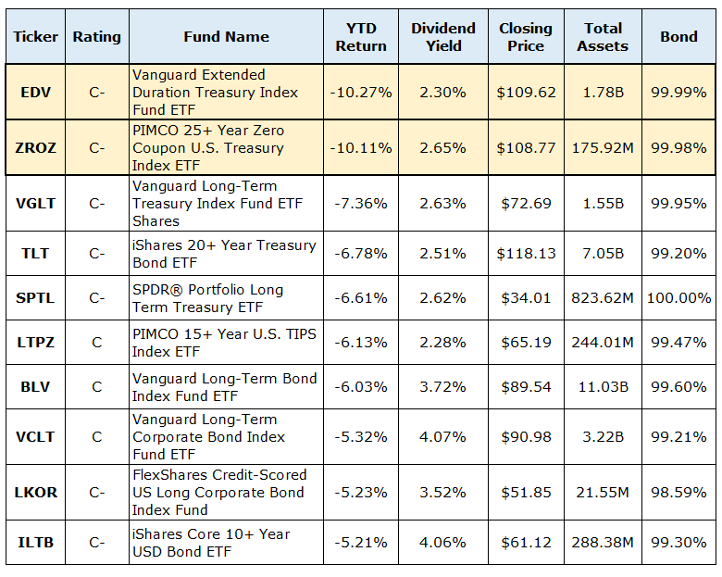Select the FlexShares Credit-Scored fund name

tap(219, 492)
